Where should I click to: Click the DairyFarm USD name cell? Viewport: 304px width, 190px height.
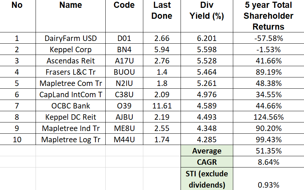tap(70, 38)
